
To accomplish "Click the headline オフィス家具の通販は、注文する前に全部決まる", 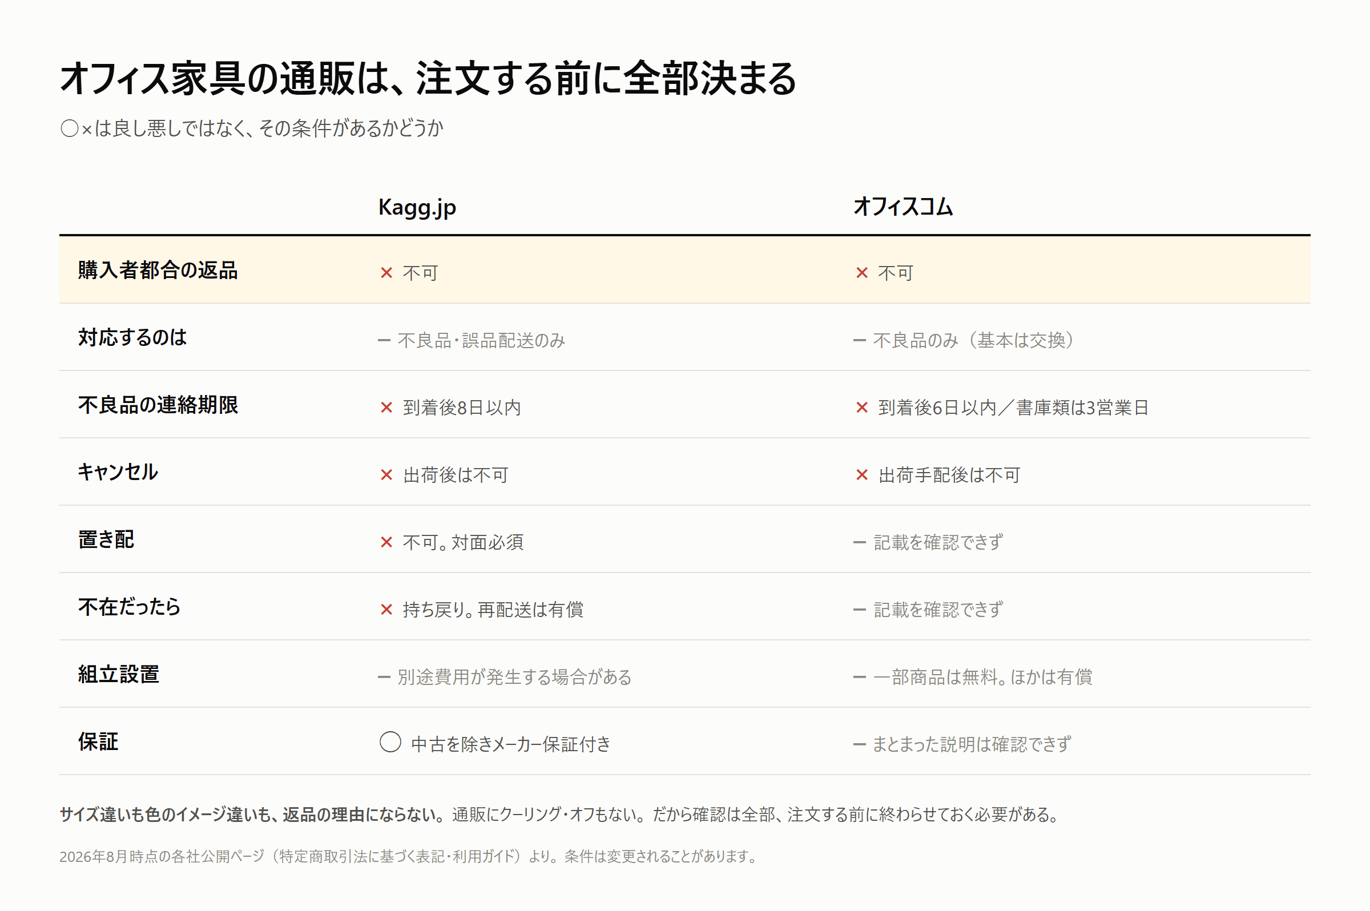I will point(428,78).
